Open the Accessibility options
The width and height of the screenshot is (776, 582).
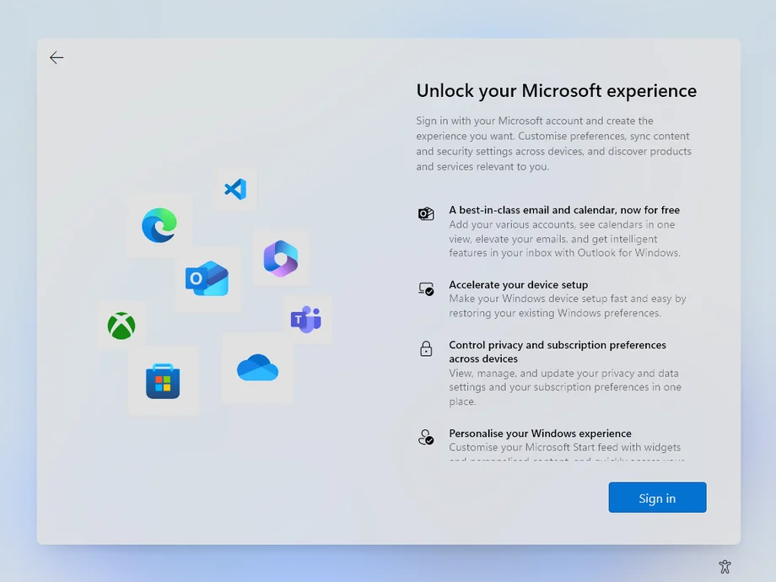pyautogui.click(x=725, y=567)
